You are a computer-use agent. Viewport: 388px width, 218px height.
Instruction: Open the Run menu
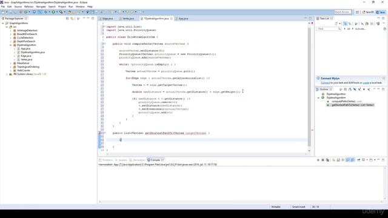pyautogui.click(x=71, y=7)
